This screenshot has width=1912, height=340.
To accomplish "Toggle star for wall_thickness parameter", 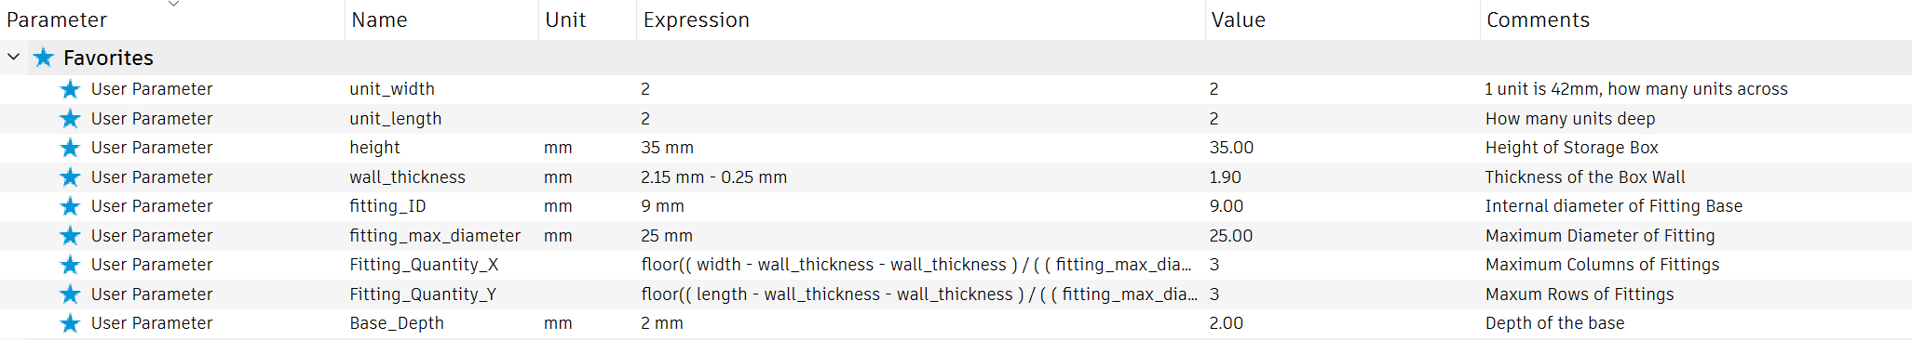I will coord(70,177).
